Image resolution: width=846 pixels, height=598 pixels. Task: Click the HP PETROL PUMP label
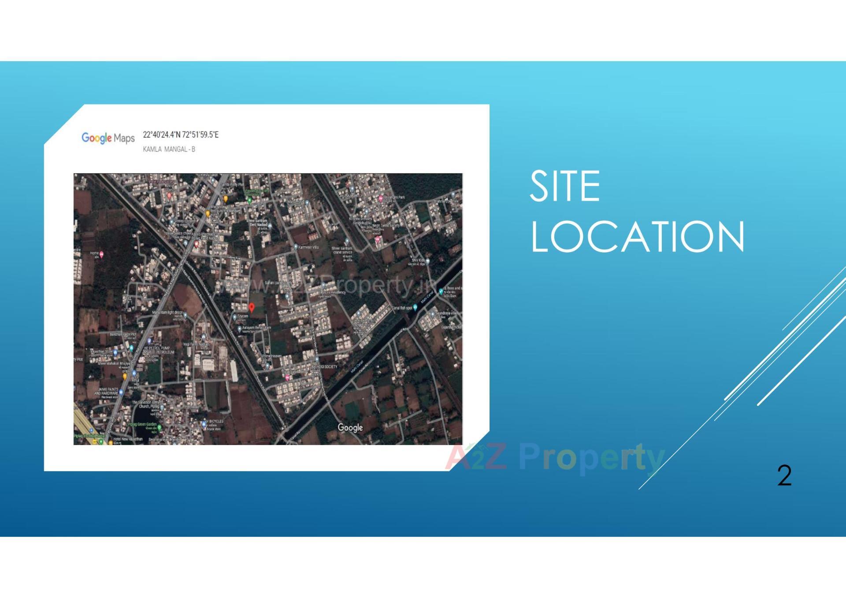tap(157, 348)
